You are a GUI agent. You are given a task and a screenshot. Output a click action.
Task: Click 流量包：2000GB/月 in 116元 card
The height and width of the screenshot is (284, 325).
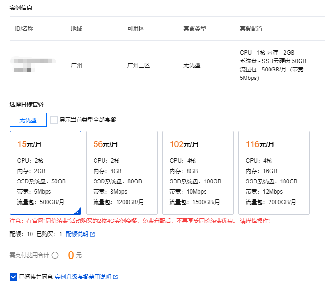(x=271, y=202)
